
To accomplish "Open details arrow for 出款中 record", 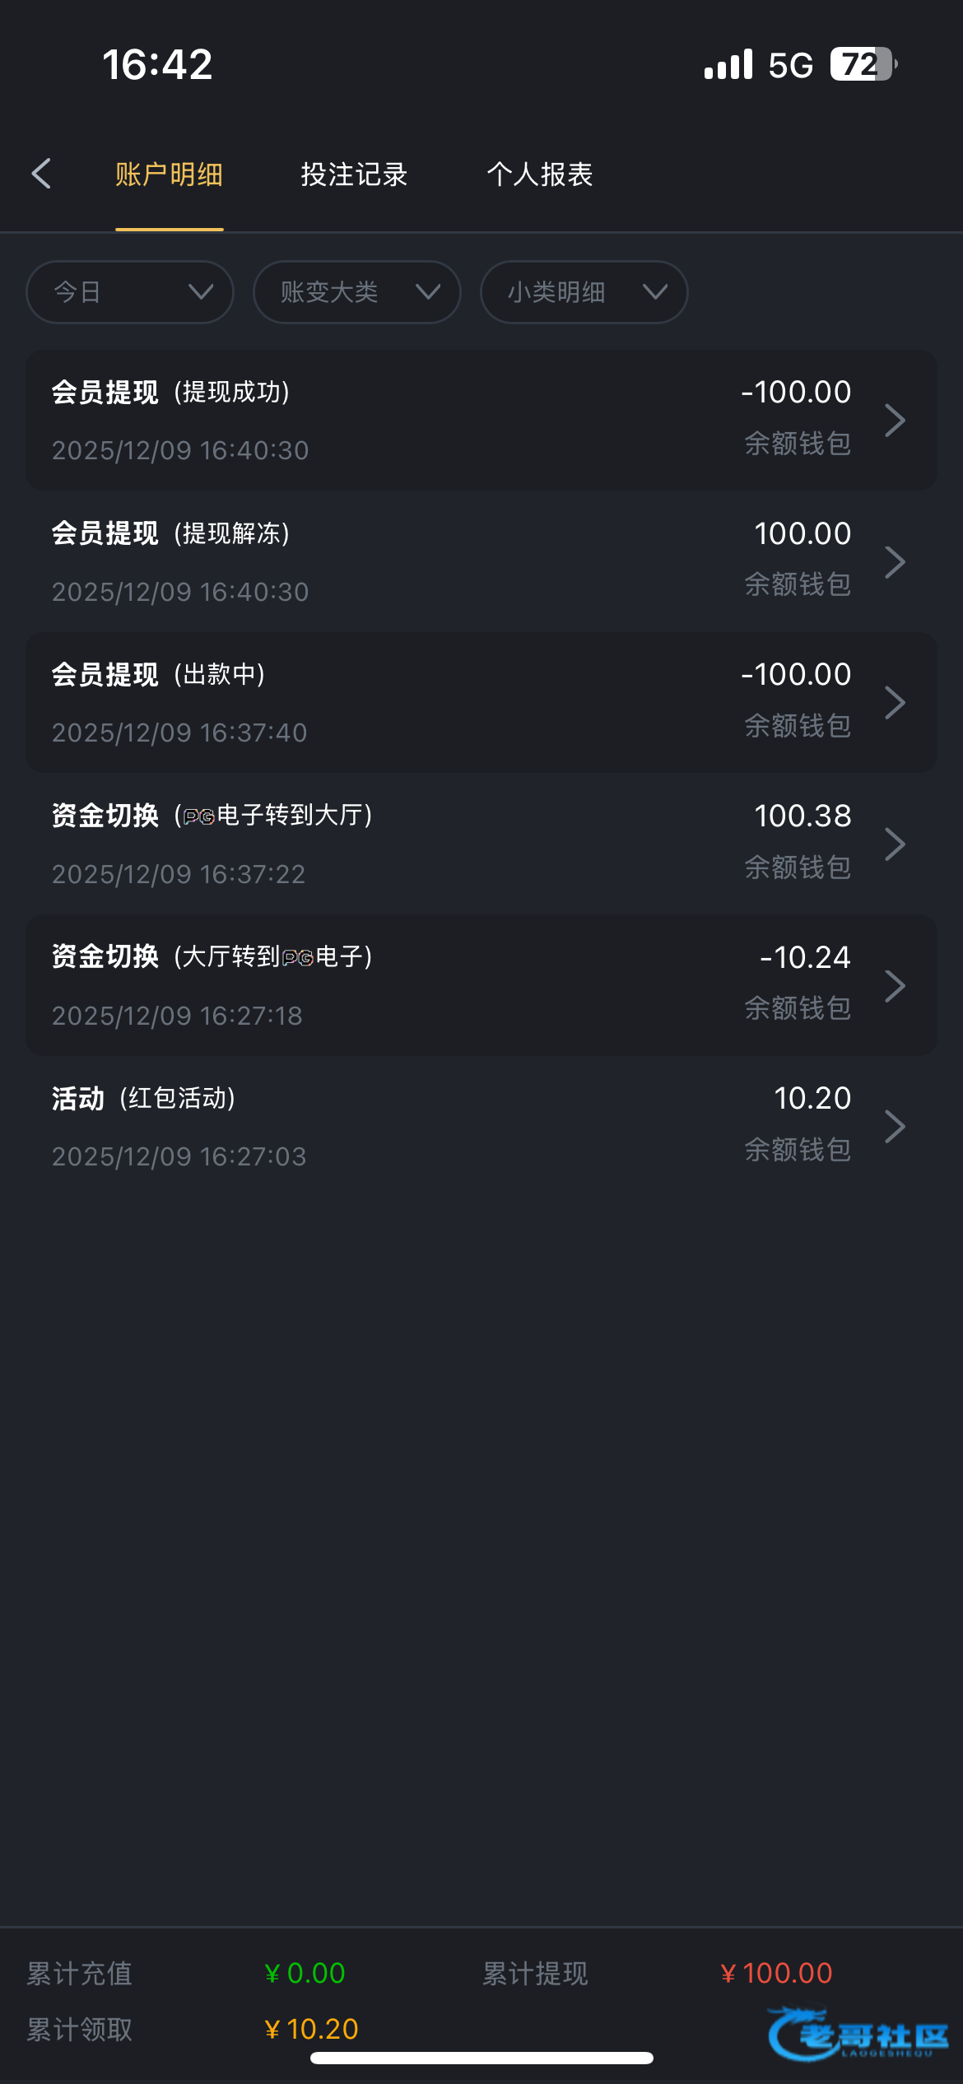I will [x=895, y=703].
